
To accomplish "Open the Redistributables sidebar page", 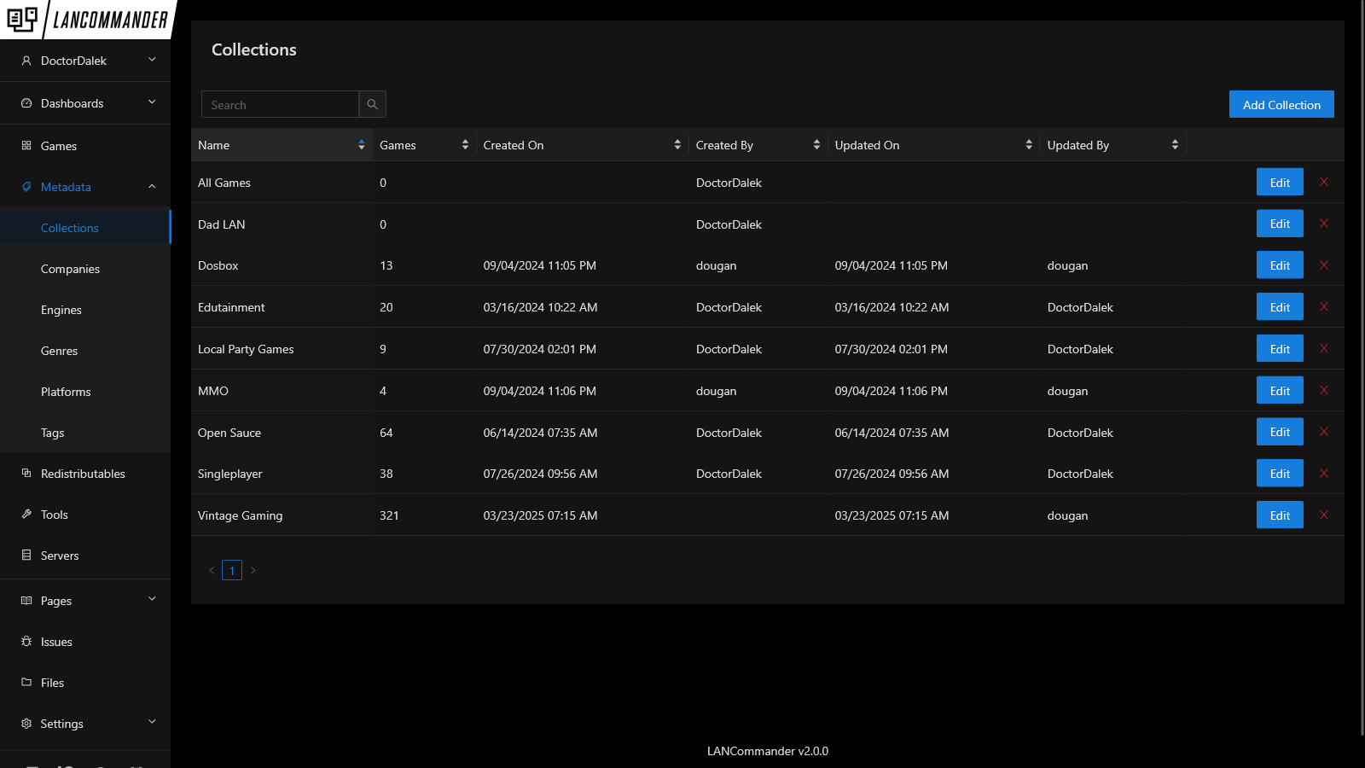I will [x=83, y=474].
